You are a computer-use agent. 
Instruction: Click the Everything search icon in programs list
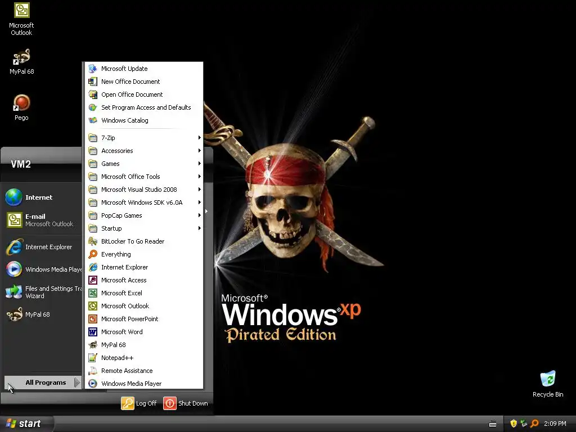pos(93,254)
